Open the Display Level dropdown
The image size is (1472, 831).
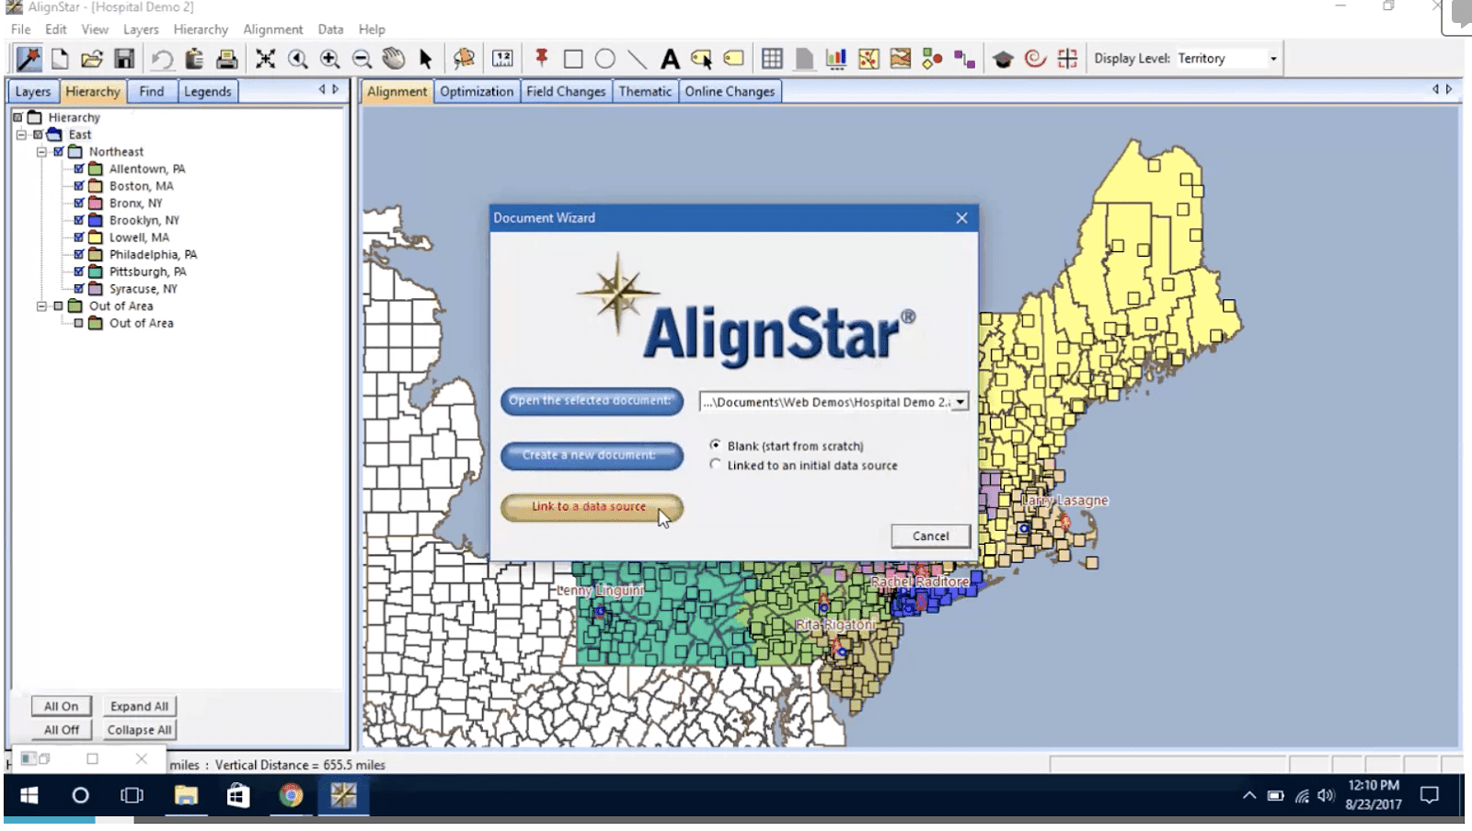coord(1274,57)
